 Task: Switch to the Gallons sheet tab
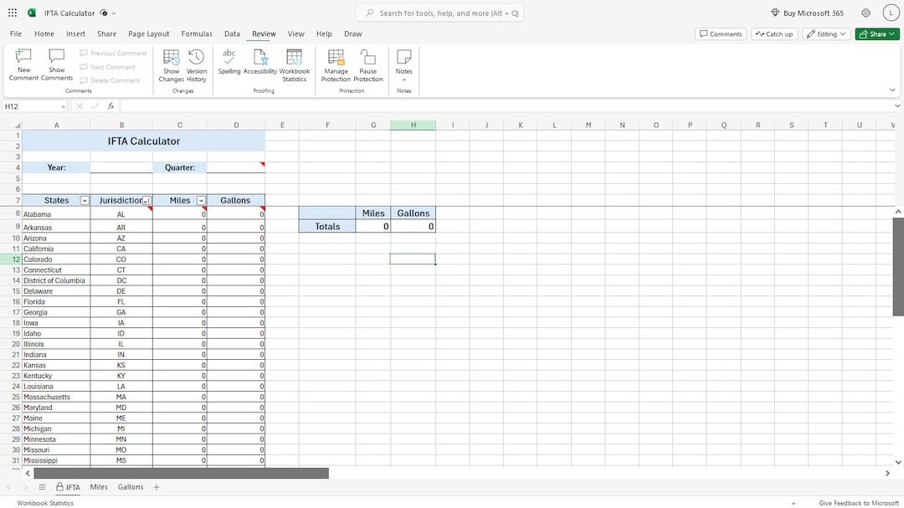[131, 486]
